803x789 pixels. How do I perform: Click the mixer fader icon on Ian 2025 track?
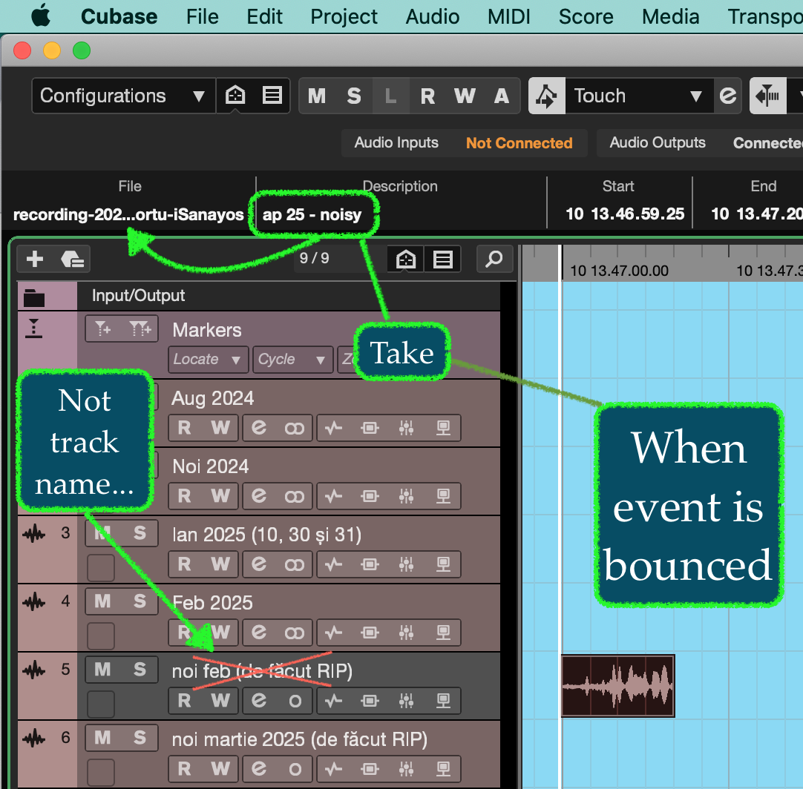406,564
